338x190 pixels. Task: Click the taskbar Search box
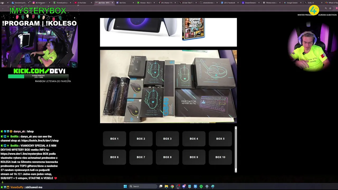click(143, 186)
